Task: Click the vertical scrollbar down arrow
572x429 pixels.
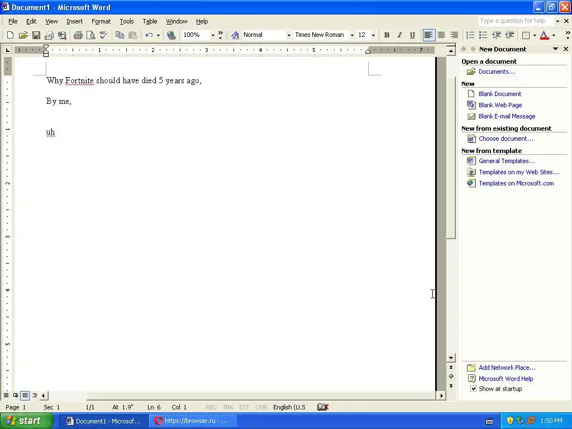Action: [x=451, y=358]
